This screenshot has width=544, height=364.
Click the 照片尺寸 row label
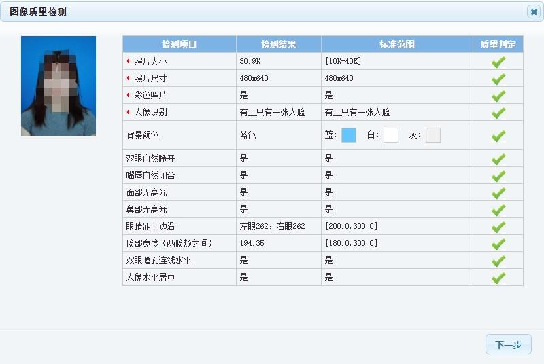pos(150,78)
